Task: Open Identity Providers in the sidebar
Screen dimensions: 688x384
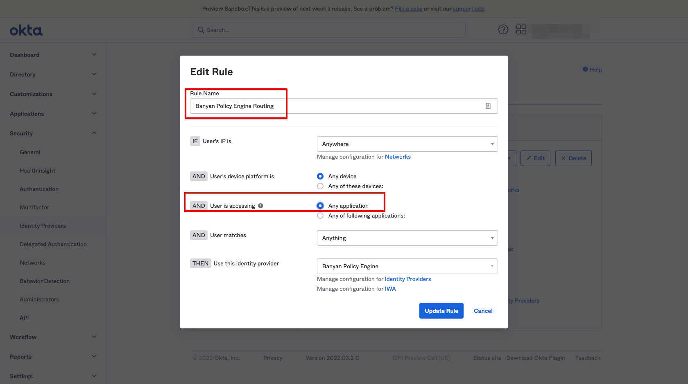Action: pyautogui.click(x=43, y=226)
